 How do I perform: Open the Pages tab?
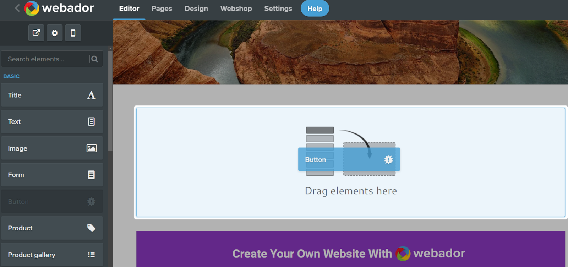[x=162, y=9]
